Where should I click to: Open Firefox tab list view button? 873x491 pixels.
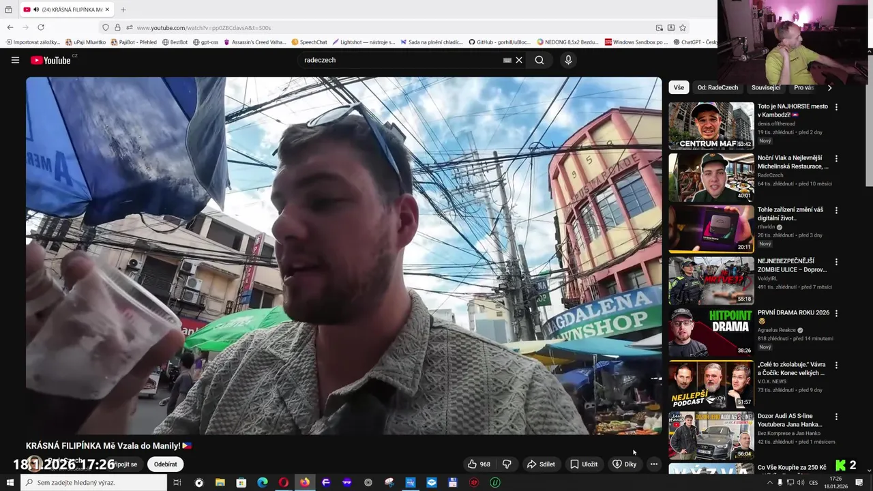coord(8,10)
